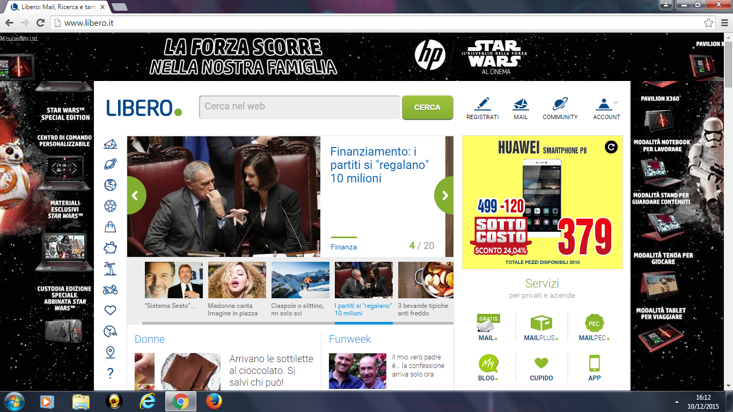
Task: Click the green Cerca search button
Action: point(427,107)
